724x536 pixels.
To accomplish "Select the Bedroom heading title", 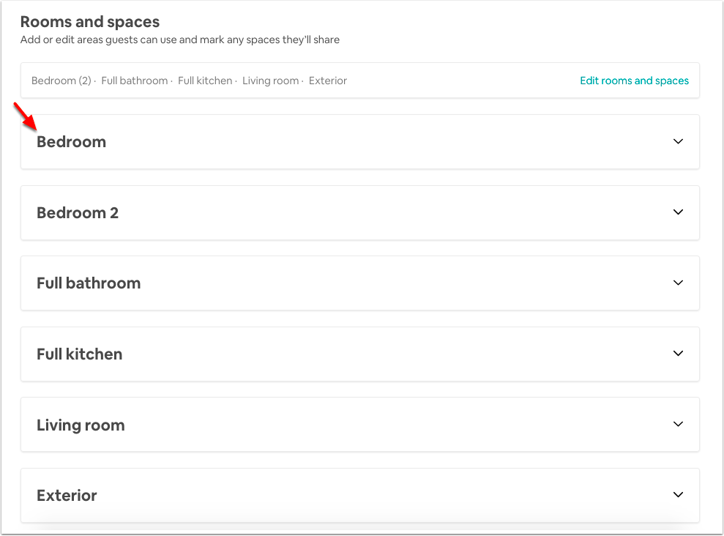I will (x=71, y=142).
